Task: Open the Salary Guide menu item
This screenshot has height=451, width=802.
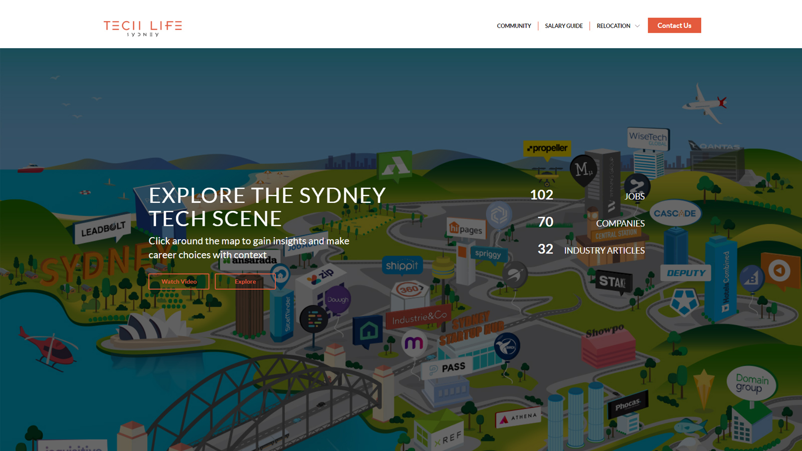Action: click(x=564, y=26)
